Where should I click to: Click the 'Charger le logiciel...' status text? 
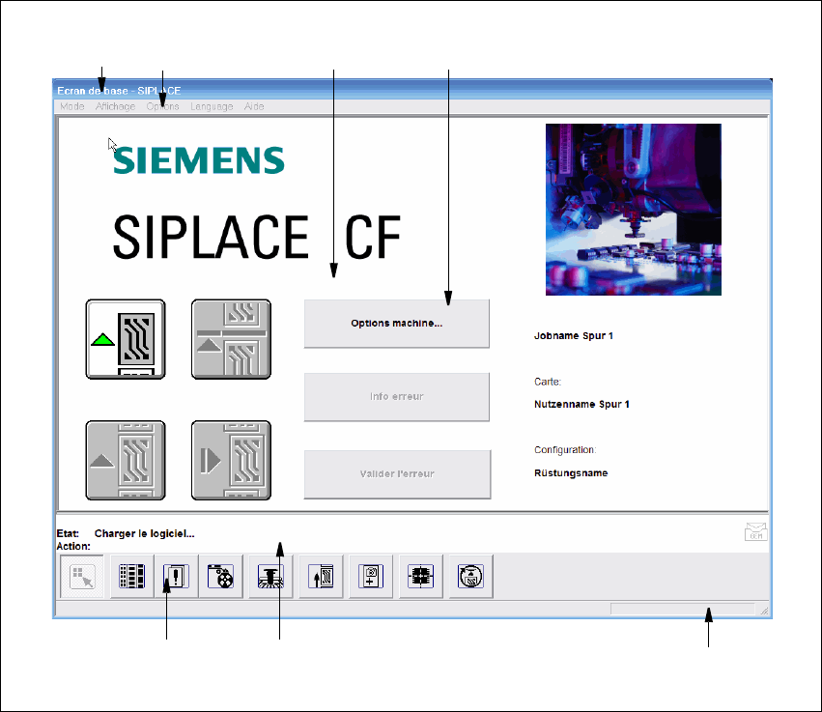click(144, 533)
